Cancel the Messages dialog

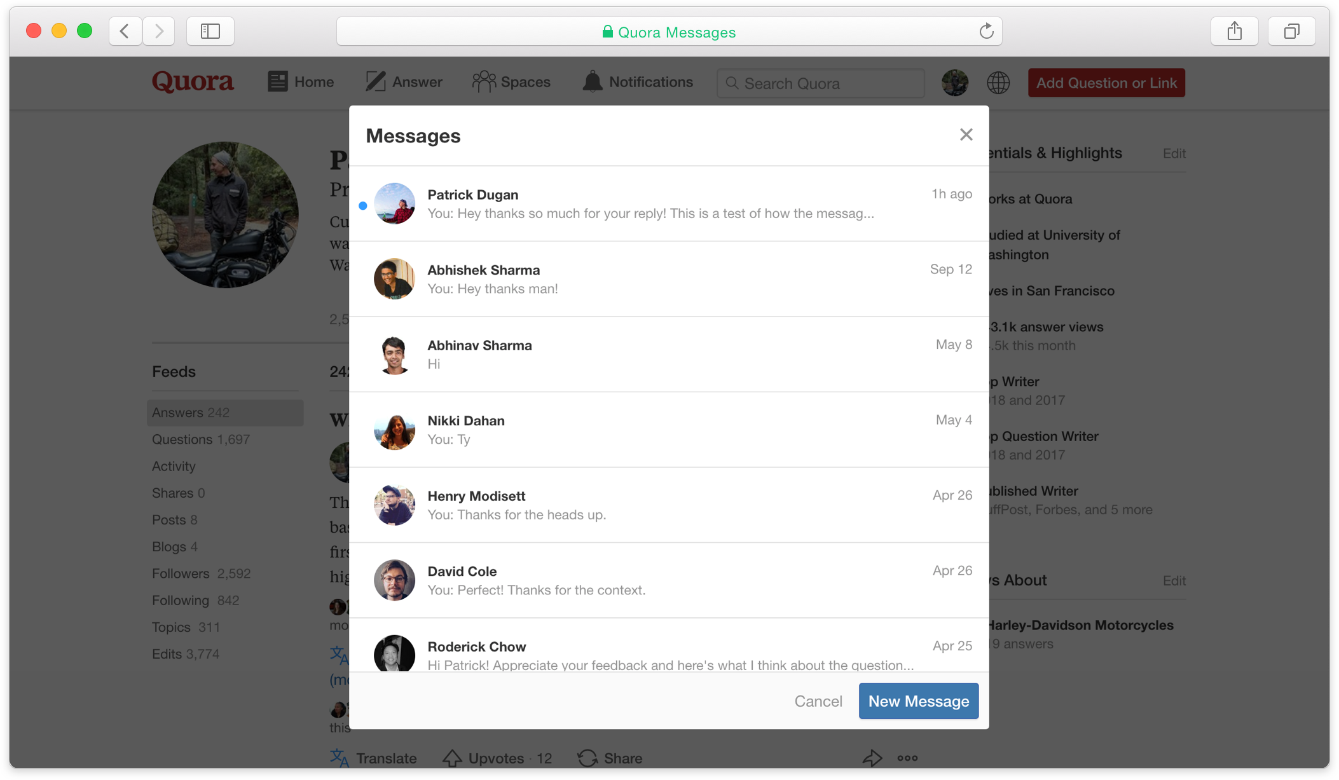[x=818, y=701]
